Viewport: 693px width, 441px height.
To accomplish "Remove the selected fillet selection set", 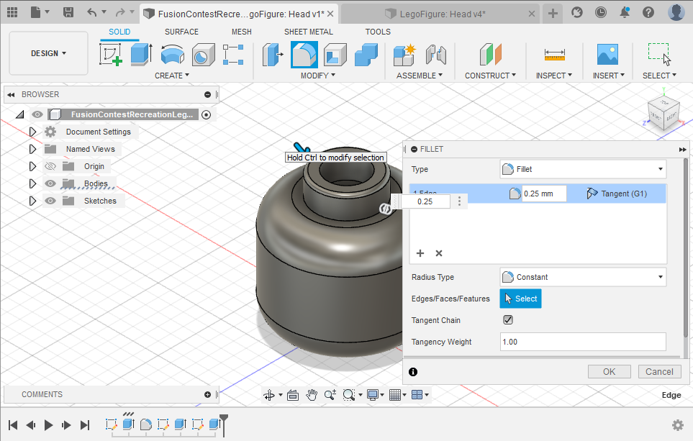I will (x=439, y=253).
